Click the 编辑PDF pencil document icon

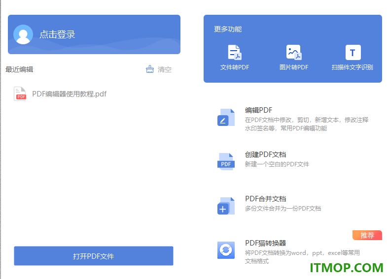(x=226, y=118)
